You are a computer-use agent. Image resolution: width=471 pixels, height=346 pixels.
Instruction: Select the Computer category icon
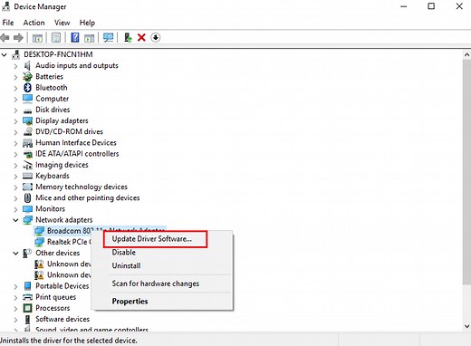pos(27,99)
